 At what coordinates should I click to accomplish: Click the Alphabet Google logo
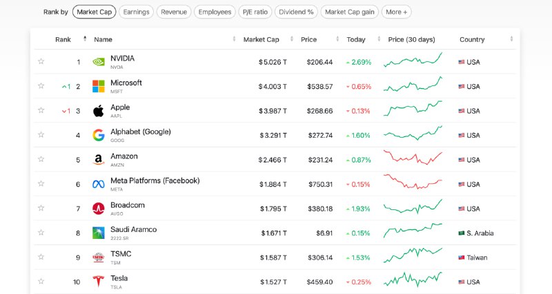pyautogui.click(x=99, y=135)
